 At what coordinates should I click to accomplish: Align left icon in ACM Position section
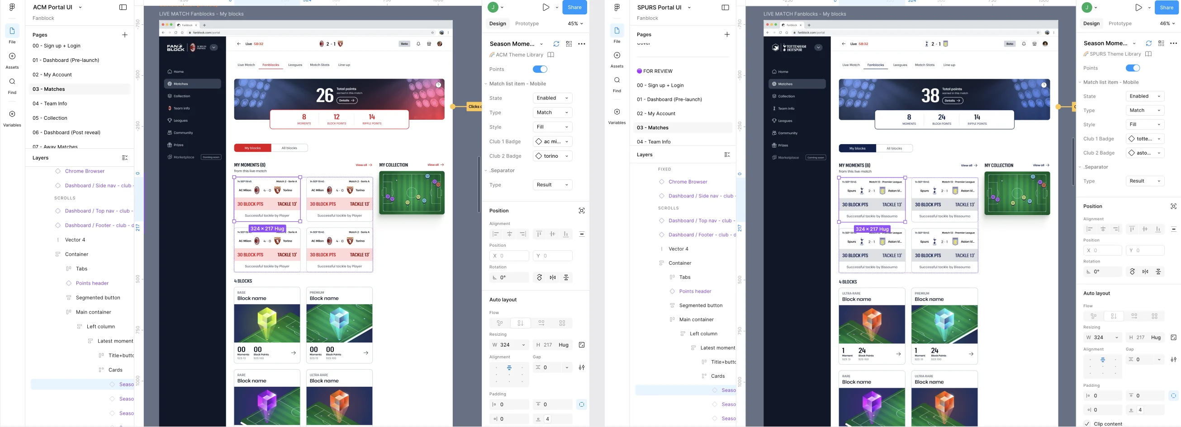pos(496,234)
